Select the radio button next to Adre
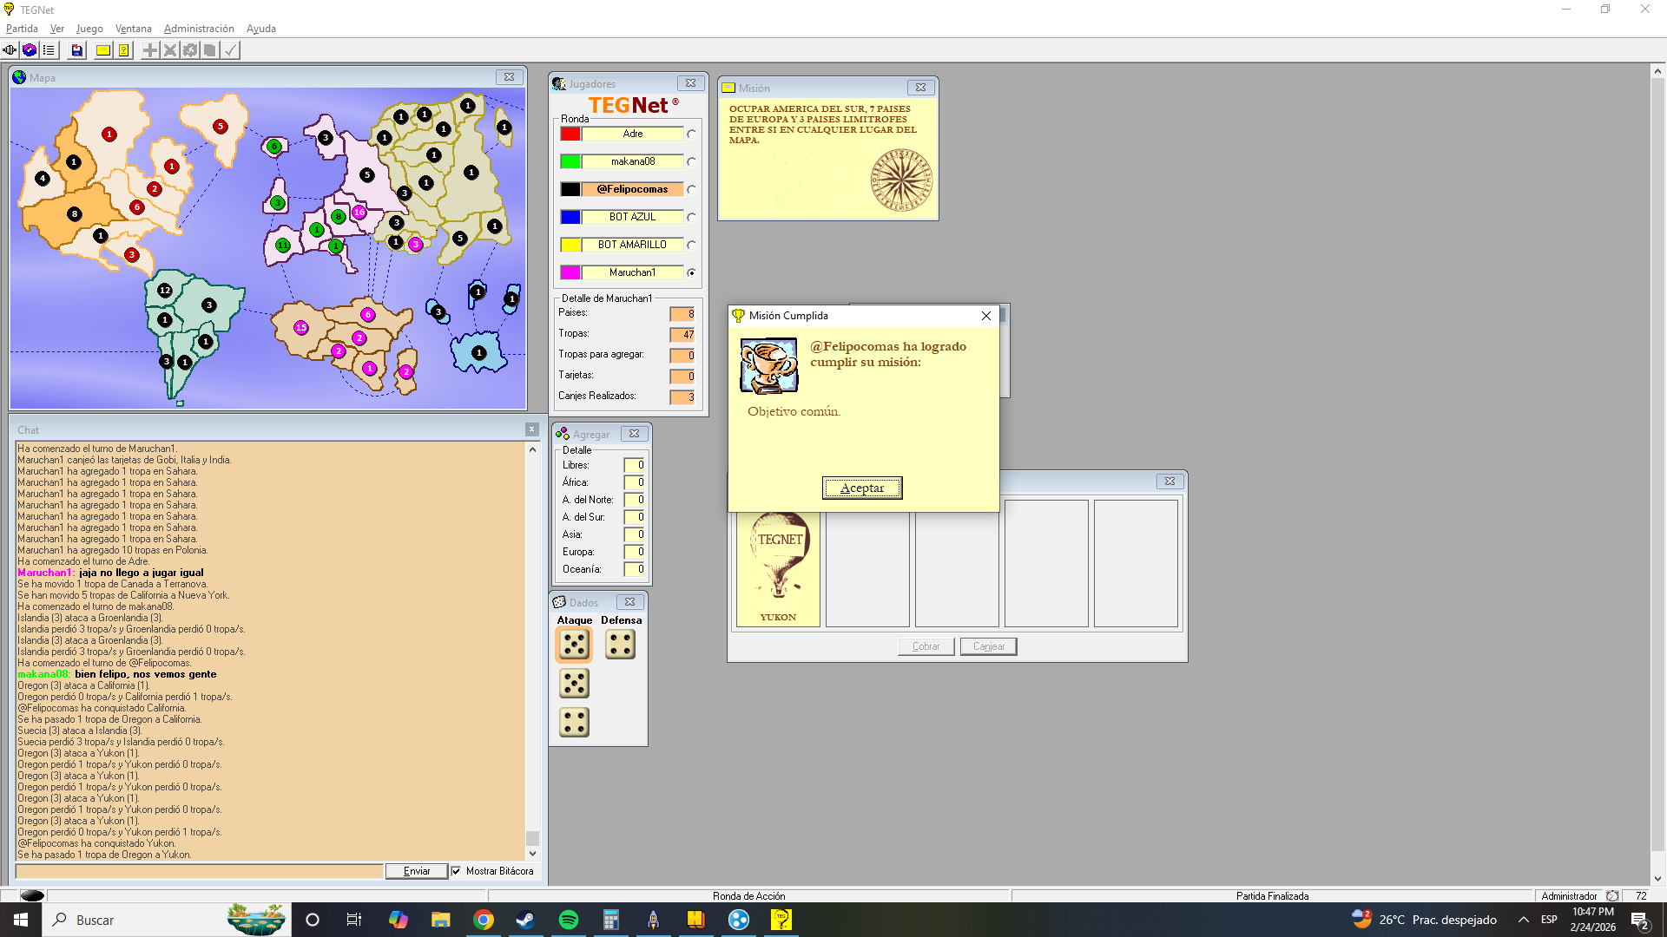Image resolution: width=1667 pixels, height=937 pixels. [x=691, y=134]
